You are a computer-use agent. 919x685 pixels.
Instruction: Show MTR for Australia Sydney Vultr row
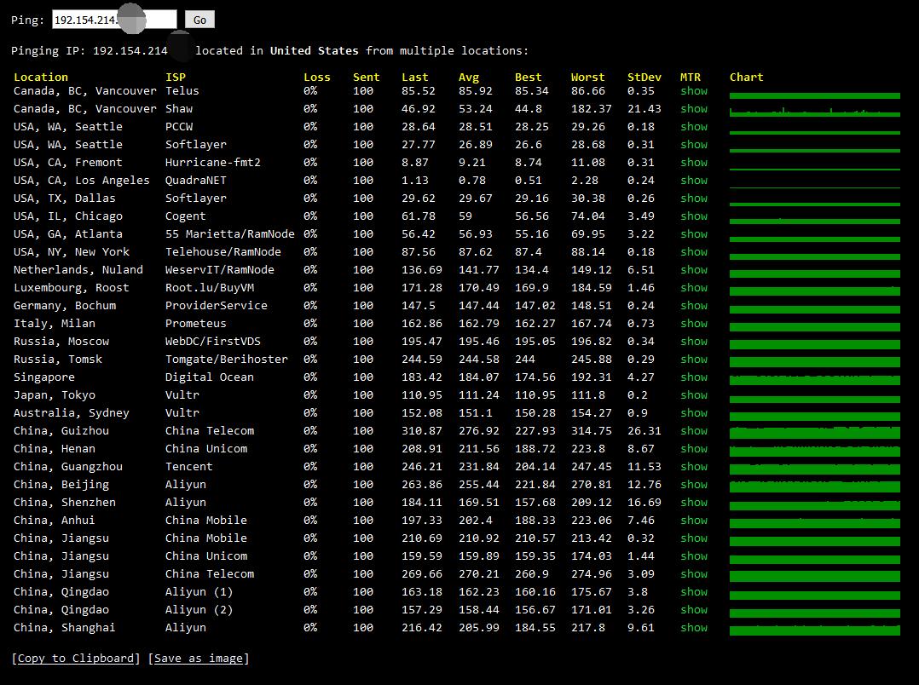pos(694,412)
